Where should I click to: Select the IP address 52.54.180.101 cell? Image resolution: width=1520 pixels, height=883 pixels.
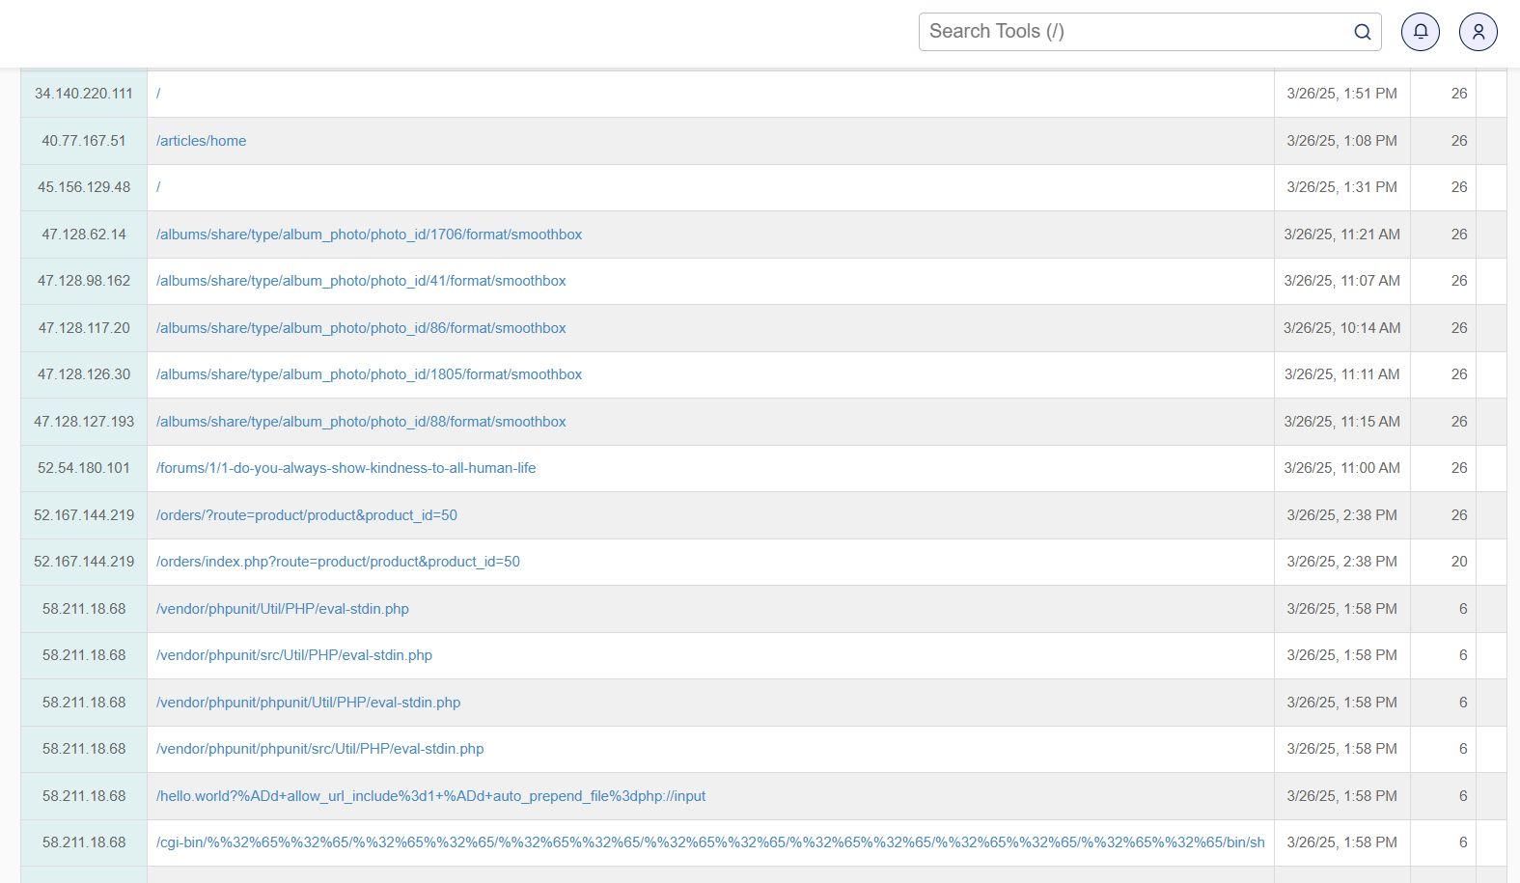[x=84, y=468]
